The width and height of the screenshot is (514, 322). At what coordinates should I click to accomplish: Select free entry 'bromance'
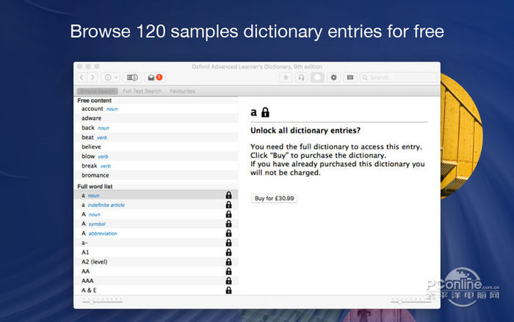click(x=156, y=175)
